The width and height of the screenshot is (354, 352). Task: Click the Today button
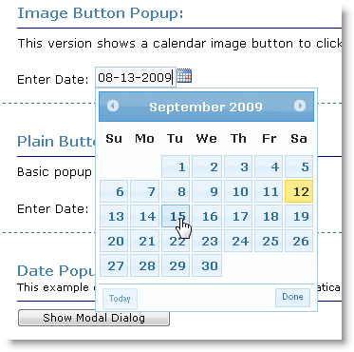point(120,299)
